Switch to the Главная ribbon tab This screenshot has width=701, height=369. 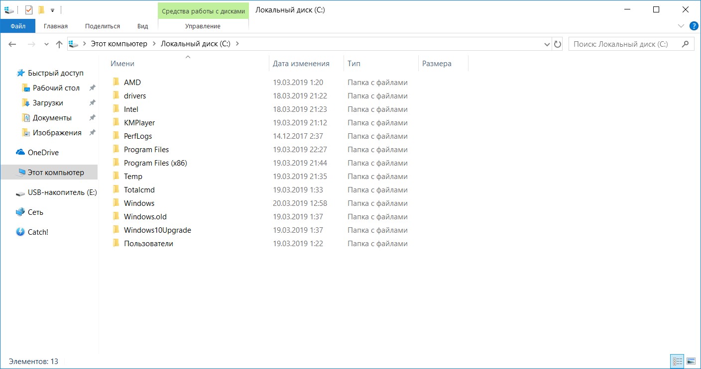(56, 26)
